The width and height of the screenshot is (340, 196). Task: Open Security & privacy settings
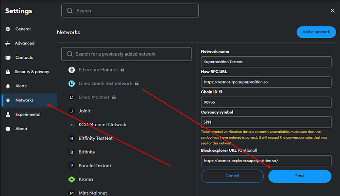click(28, 72)
